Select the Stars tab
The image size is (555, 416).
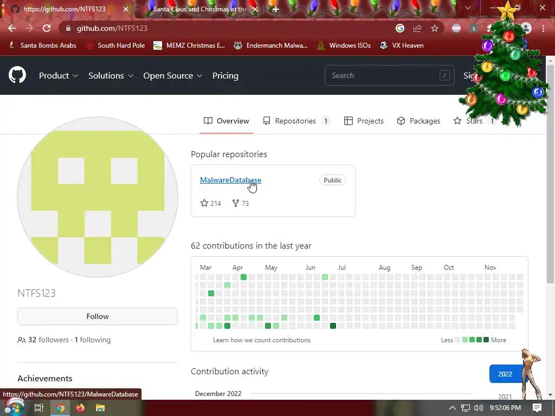tap(474, 121)
